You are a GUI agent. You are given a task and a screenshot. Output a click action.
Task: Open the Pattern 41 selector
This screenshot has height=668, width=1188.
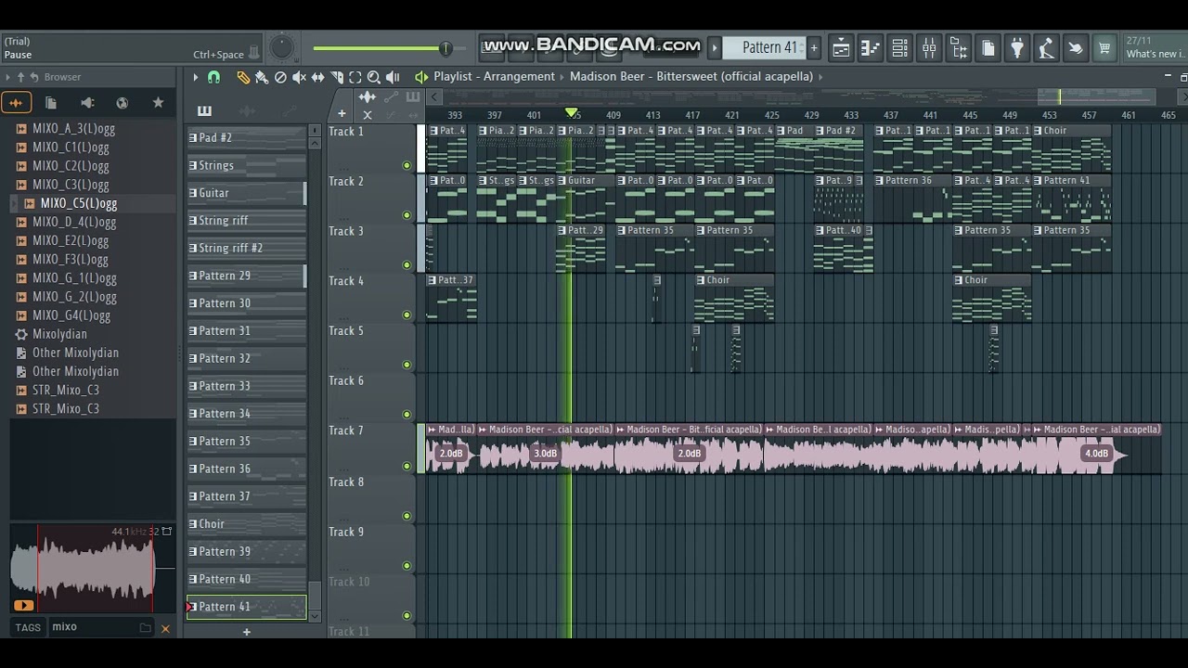pyautogui.click(x=764, y=47)
